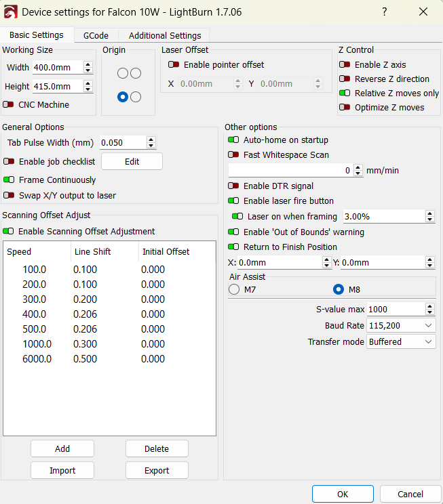Screen dimensions: 443x504
Task: Click the Export button
Action: [157, 470]
